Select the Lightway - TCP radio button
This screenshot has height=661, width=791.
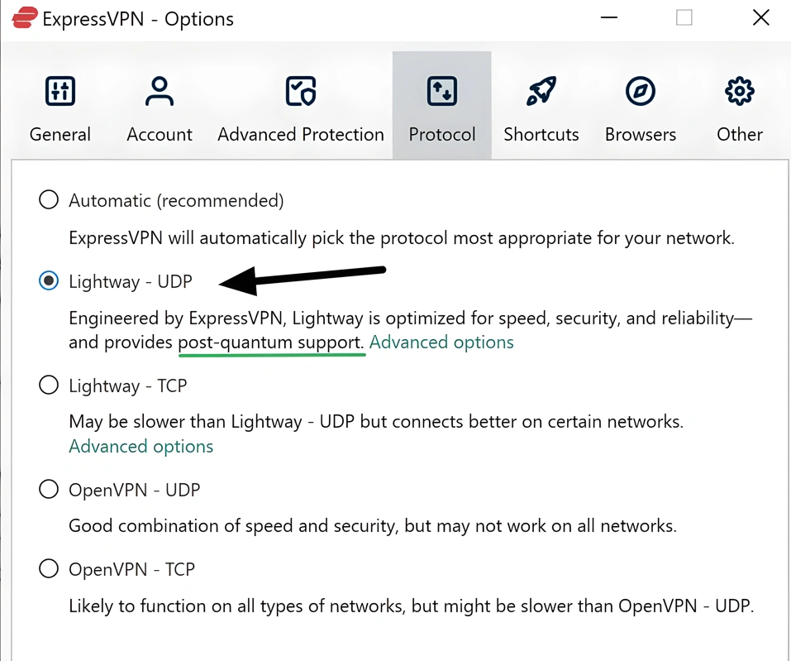coord(49,385)
